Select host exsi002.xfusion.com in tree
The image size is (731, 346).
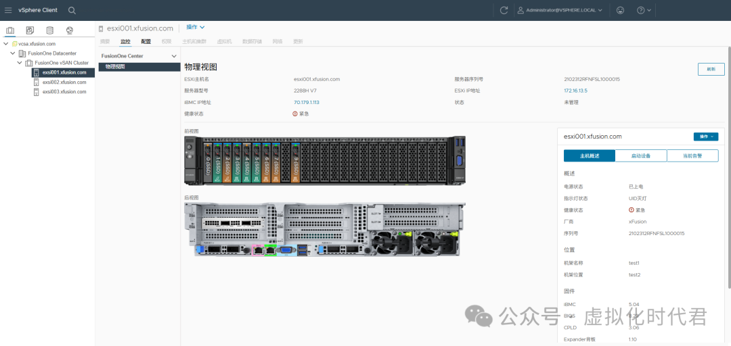(64, 82)
